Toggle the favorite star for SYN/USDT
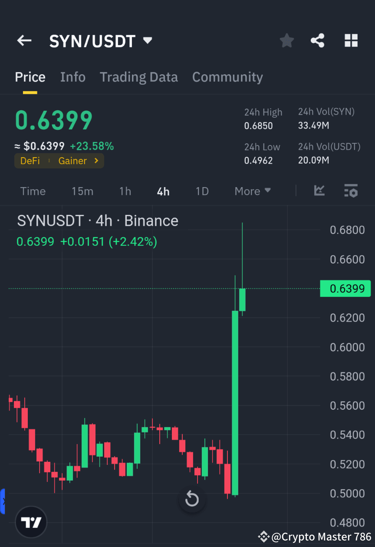The image size is (375, 547). click(286, 40)
